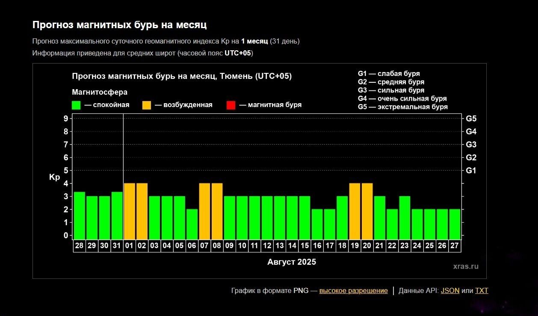Select the green bar for date 28

80,215
